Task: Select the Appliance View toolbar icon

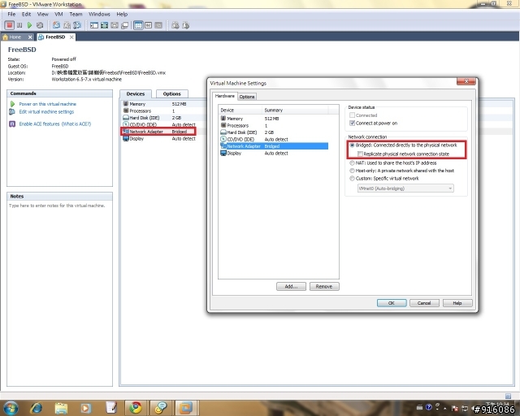Action: point(148,25)
